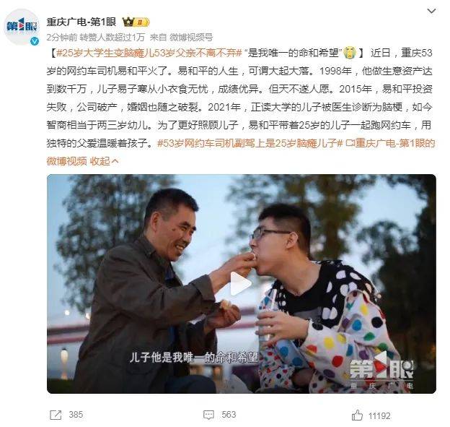Click the comment count 563
The image size is (450, 427).
[x=229, y=415]
